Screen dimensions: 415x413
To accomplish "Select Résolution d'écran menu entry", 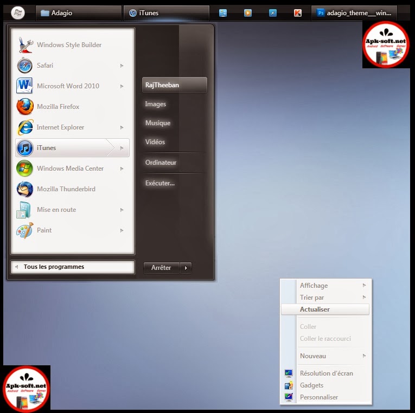I will [325, 373].
